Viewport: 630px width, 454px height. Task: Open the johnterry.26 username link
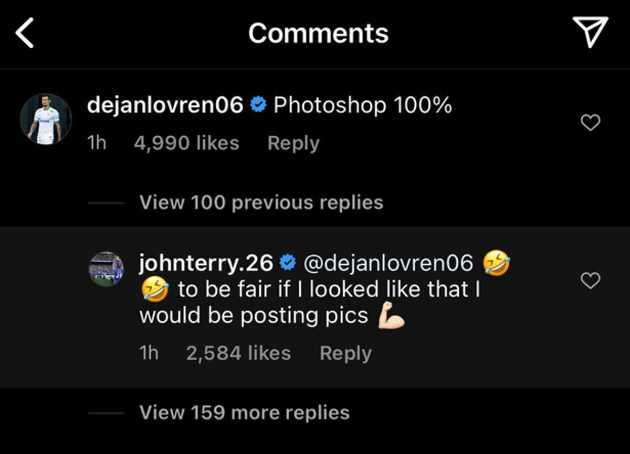point(205,263)
